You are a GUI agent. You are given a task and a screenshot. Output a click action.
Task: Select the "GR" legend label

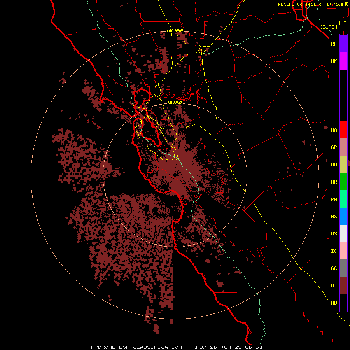[x=334, y=147]
